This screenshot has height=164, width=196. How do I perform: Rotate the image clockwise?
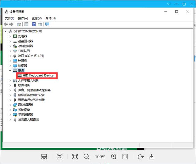[141, 157]
